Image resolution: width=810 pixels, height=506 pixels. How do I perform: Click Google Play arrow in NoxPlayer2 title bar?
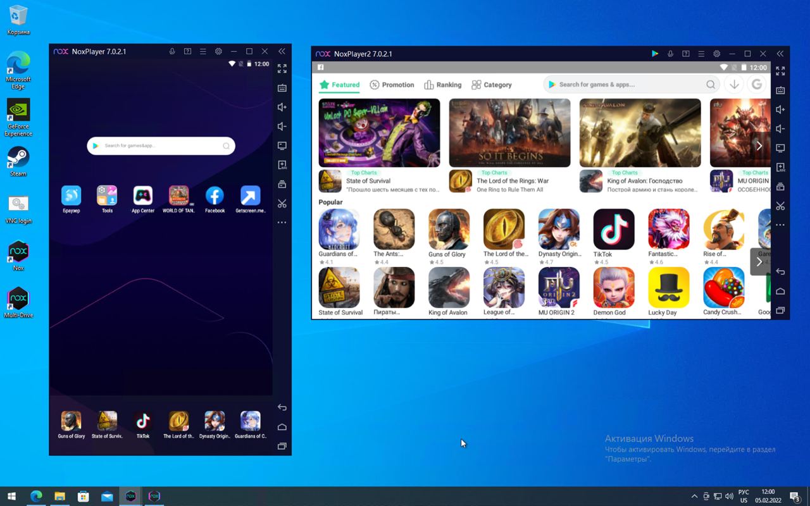(x=655, y=54)
